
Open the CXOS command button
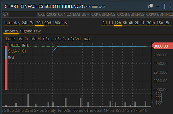[x=51, y=14]
